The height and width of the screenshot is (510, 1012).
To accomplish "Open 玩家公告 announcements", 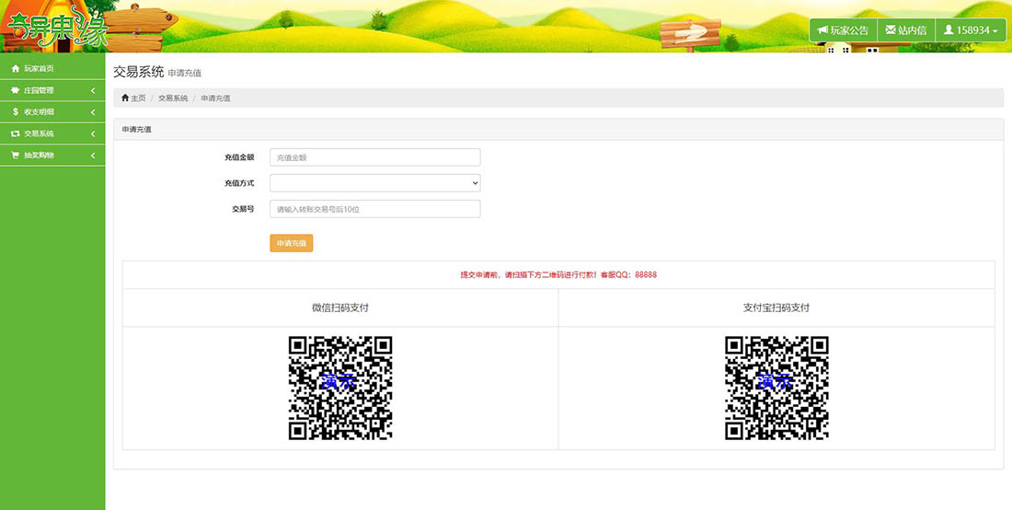I will [844, 30].
